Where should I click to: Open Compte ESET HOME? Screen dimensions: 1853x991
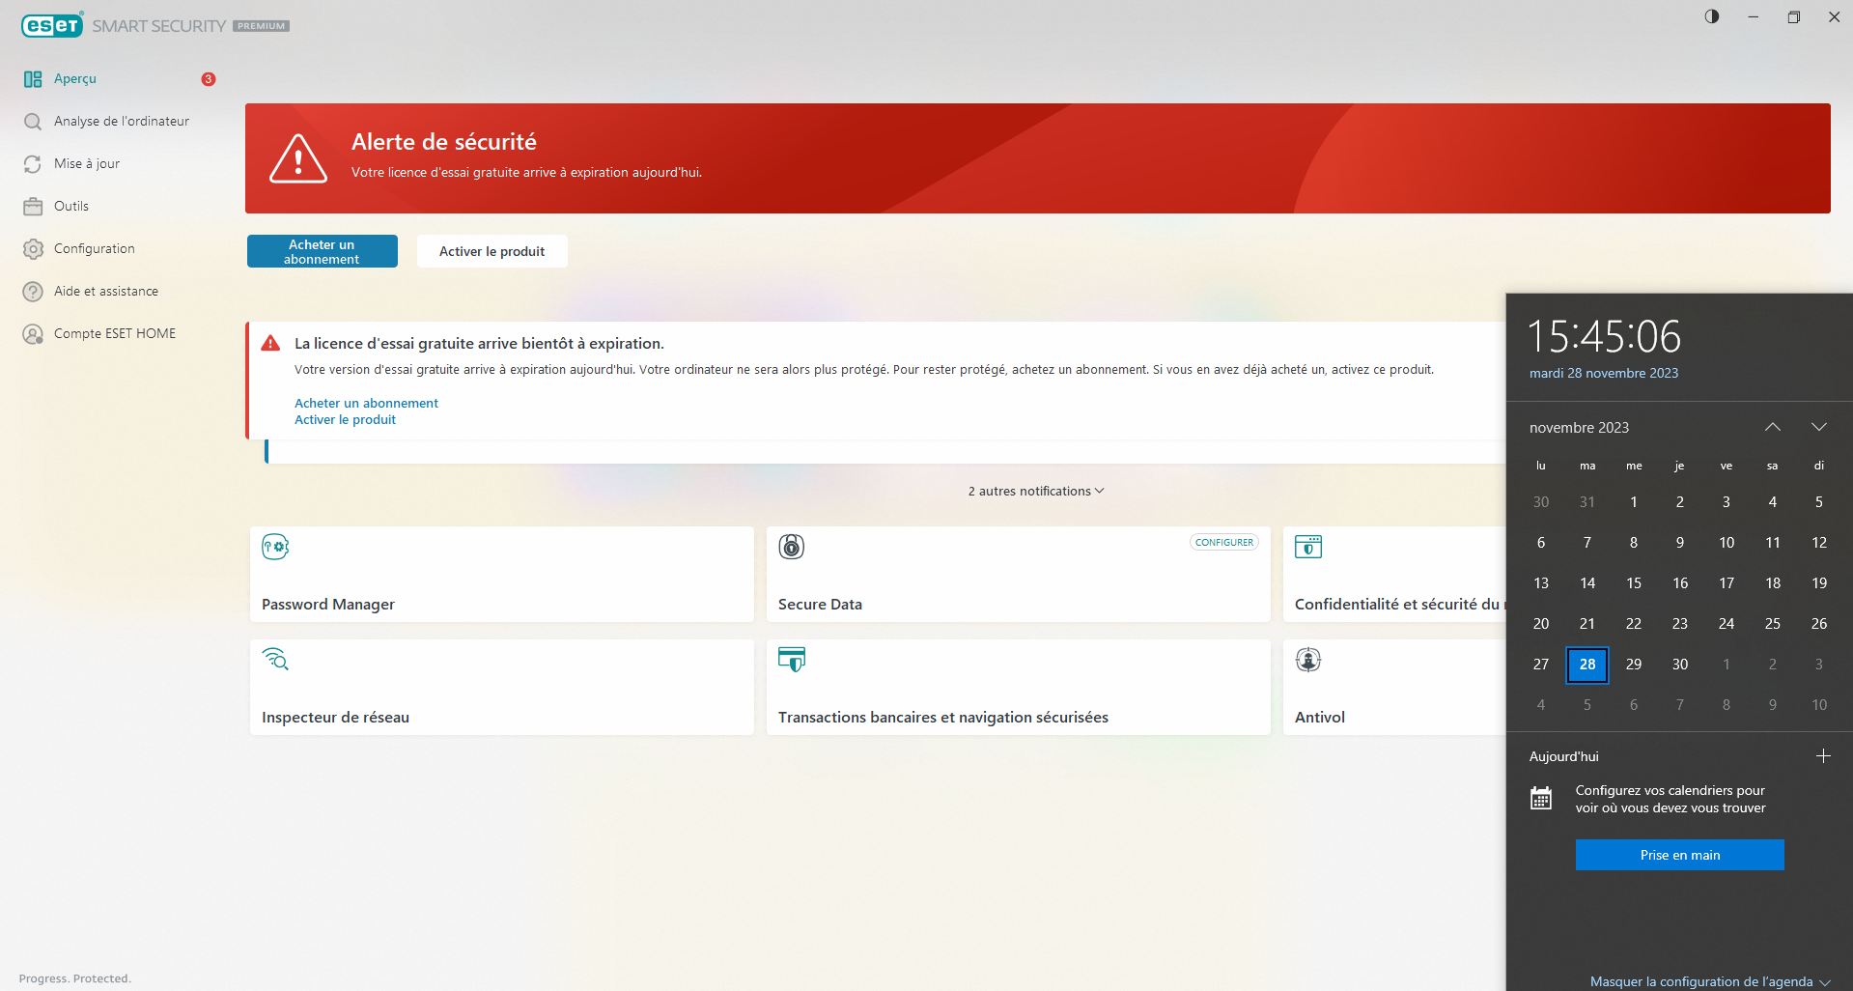coord(115,334)
